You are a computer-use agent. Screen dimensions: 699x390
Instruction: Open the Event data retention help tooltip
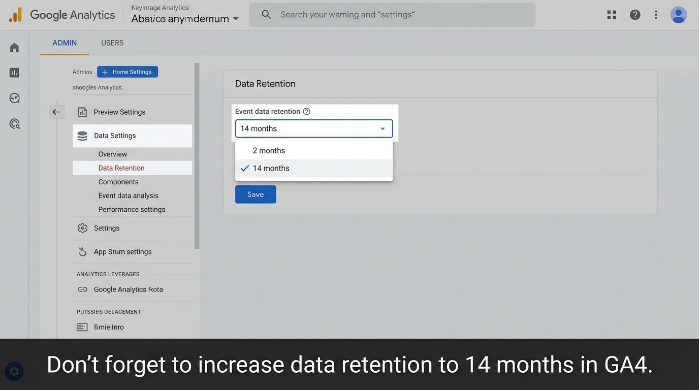[306, 111]
